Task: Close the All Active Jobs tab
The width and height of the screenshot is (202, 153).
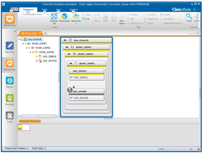Action: tap(40, 33)
